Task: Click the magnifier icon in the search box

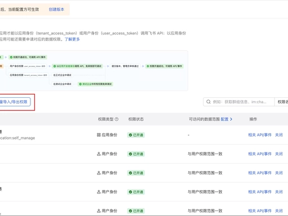Action: [208, 102]
